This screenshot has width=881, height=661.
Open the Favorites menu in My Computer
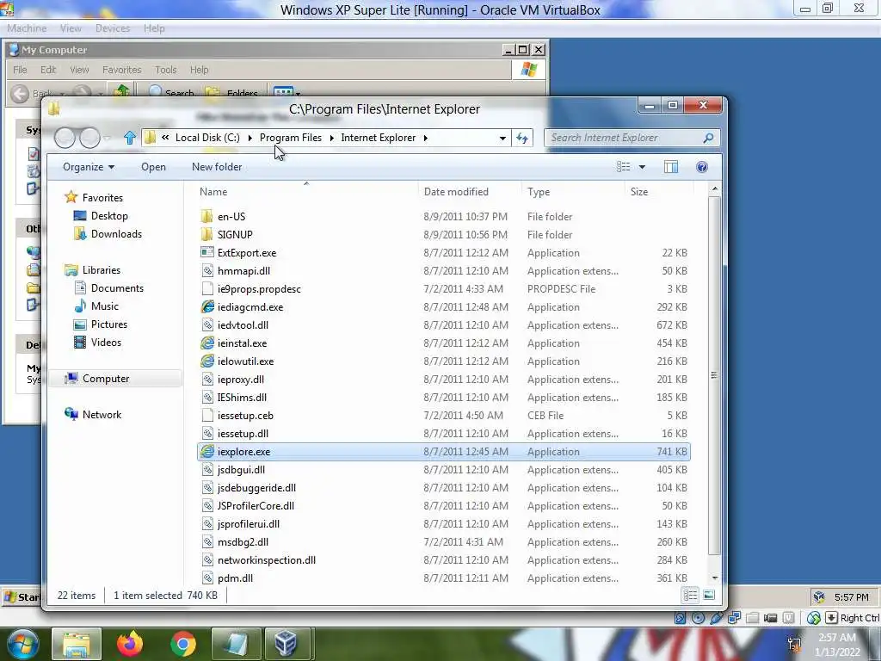pyautogui.click(x=121, y=70)
